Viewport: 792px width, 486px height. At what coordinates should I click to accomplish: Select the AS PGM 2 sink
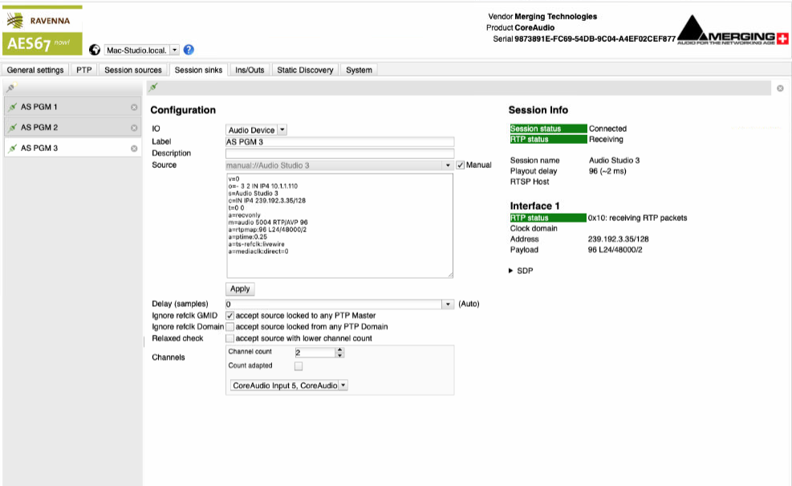pos(72,128)
